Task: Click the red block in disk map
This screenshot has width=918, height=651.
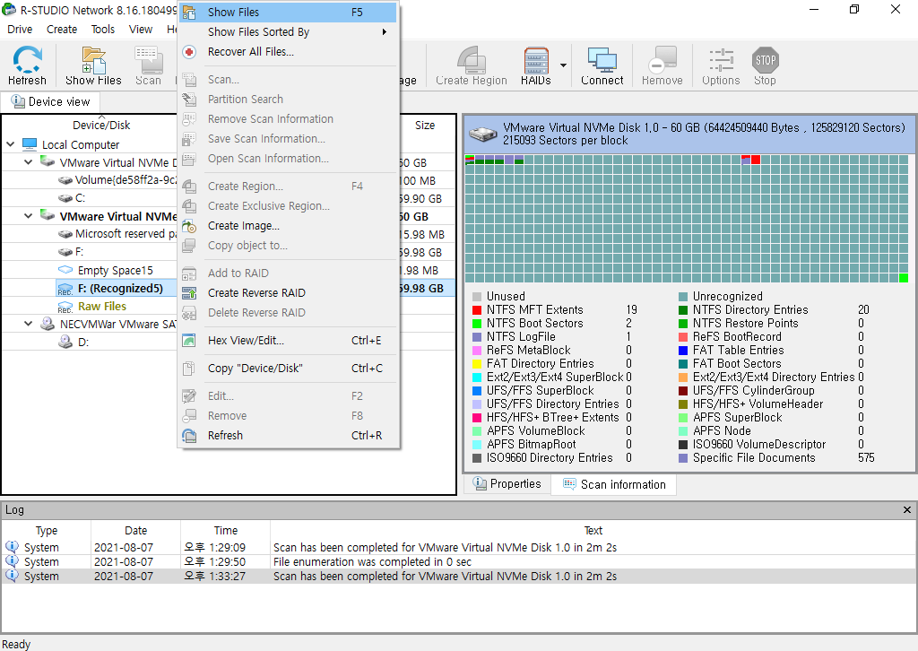Action: click(755, 160)
